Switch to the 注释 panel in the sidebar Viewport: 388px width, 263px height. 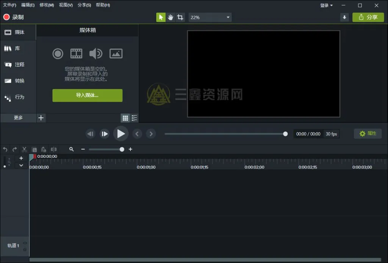[18, 65]
